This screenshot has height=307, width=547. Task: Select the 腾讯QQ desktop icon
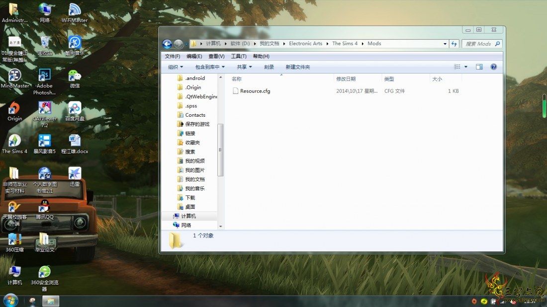tap(45, 210)
